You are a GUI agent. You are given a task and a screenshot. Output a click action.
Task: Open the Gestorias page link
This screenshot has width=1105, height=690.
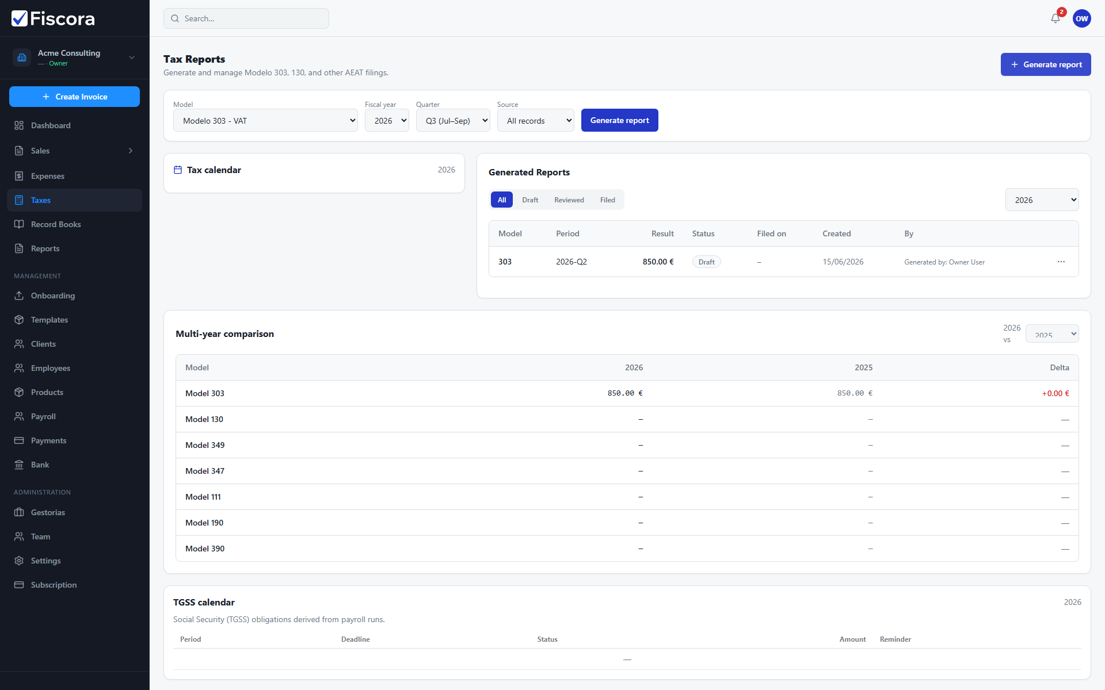click(x=75, y=512)
